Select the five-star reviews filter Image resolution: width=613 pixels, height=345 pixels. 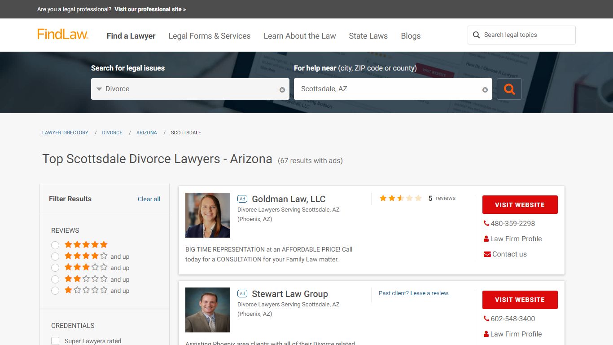[x=55, y=245]
